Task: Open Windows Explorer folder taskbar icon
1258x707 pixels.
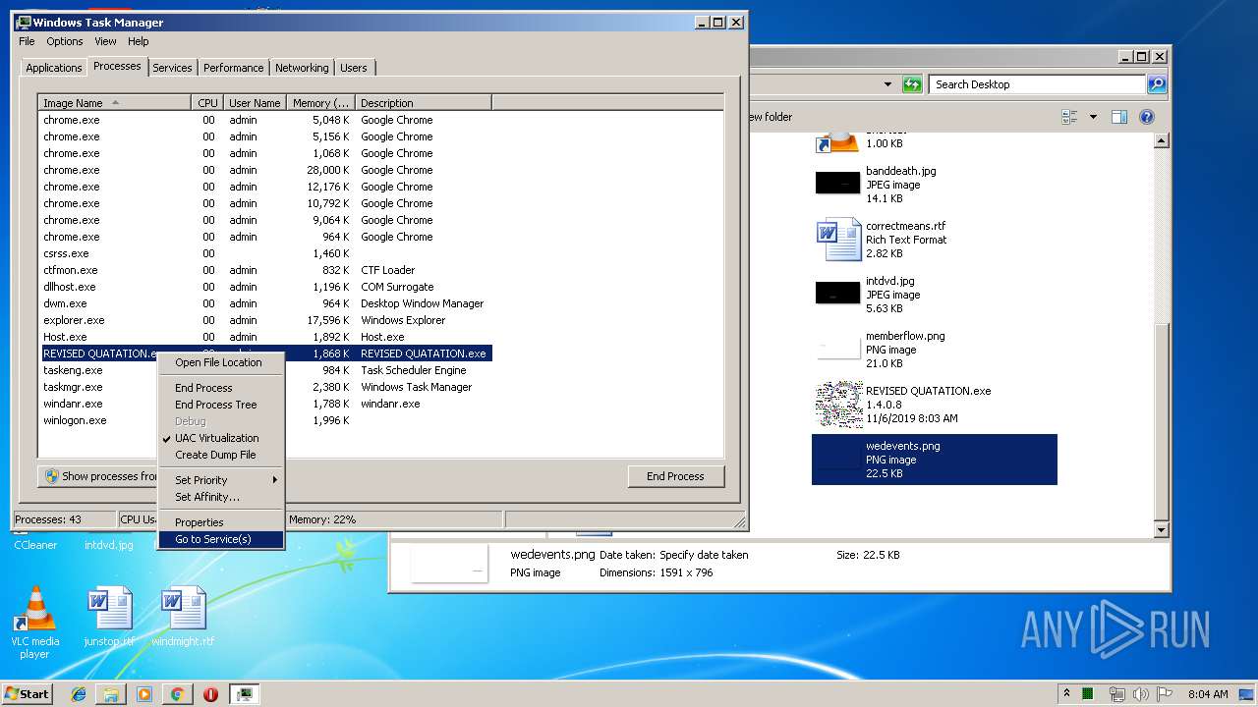Action: point(111,694)
